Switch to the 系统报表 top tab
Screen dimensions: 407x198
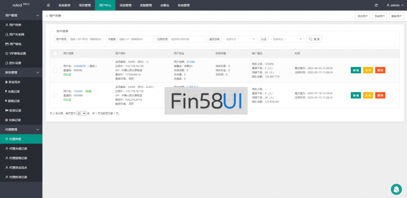tap(64, 5)
